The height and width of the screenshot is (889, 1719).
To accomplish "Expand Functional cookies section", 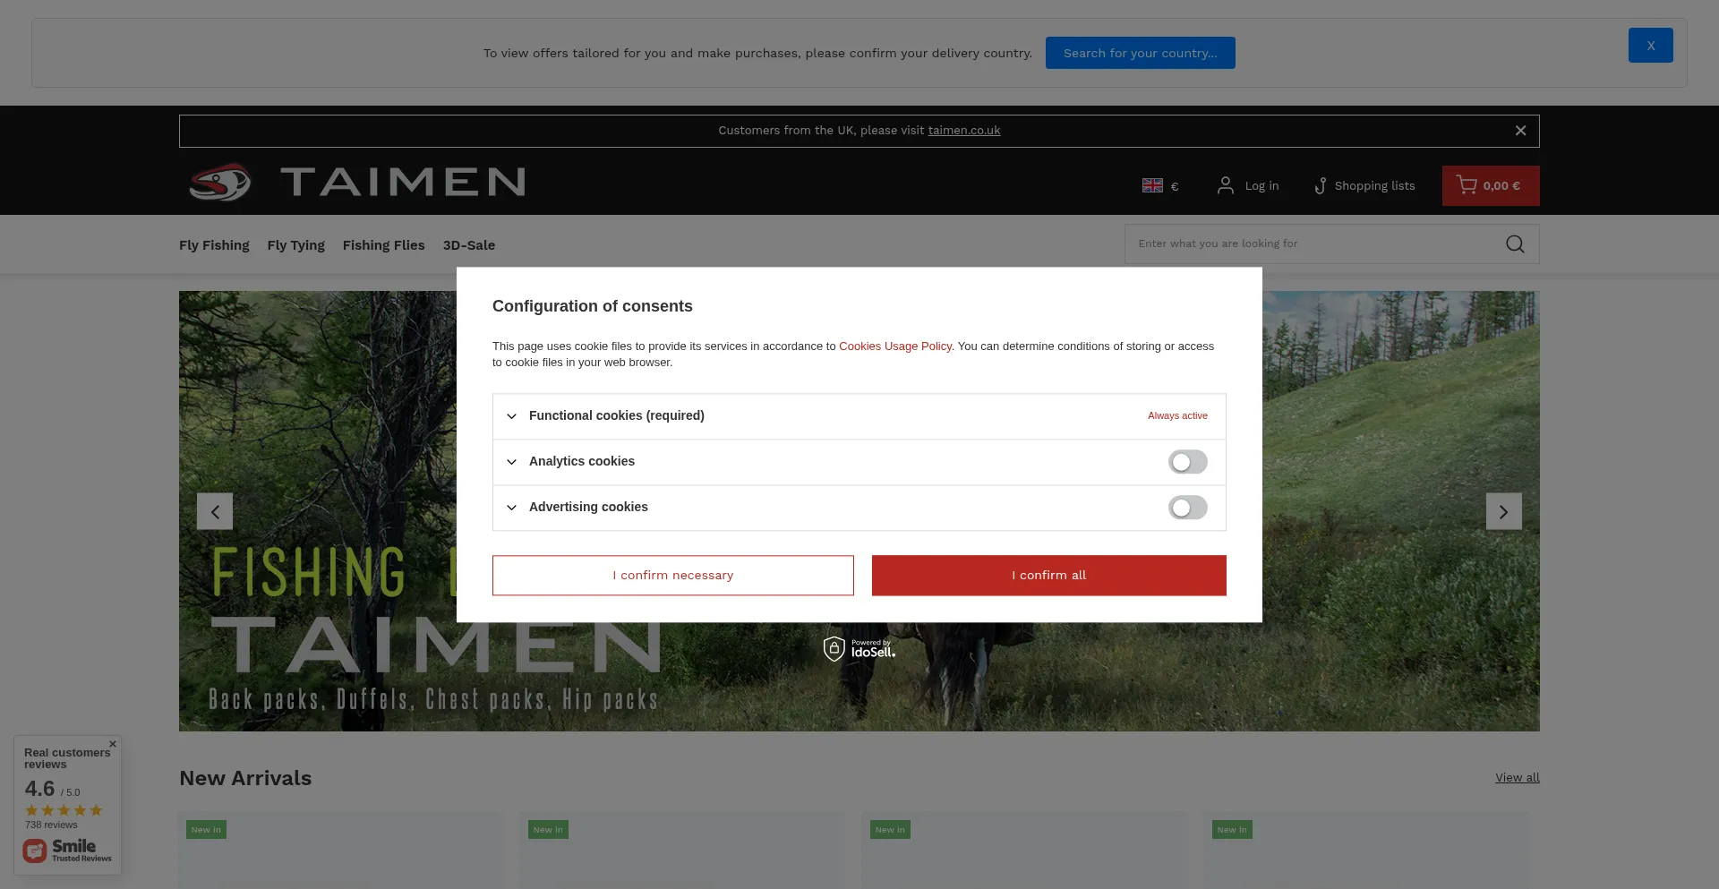I will [x=511, y=416].
